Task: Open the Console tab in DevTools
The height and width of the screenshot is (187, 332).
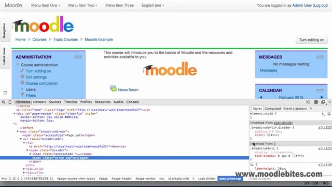Action: point(133,102)
